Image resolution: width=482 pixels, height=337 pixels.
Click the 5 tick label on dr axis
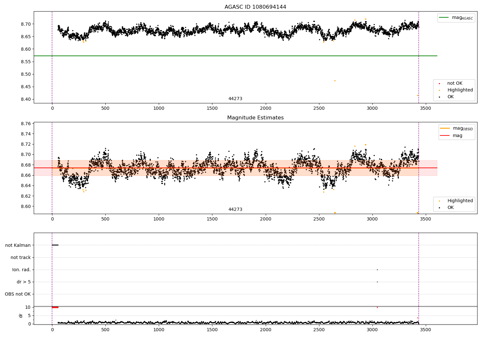click(x=29, y=316)
